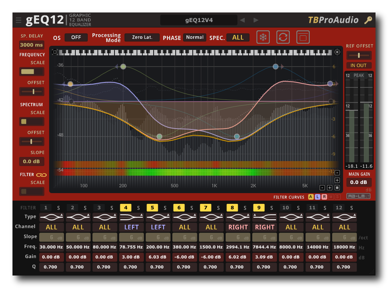Click the FILTER SCALE slider
Viewport: 388px width, 288px height.
click(32, 191)
